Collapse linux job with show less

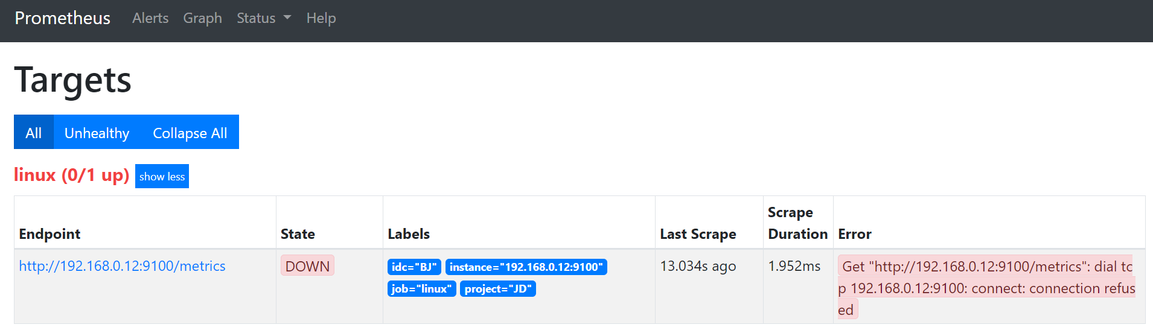click(162, 176)
